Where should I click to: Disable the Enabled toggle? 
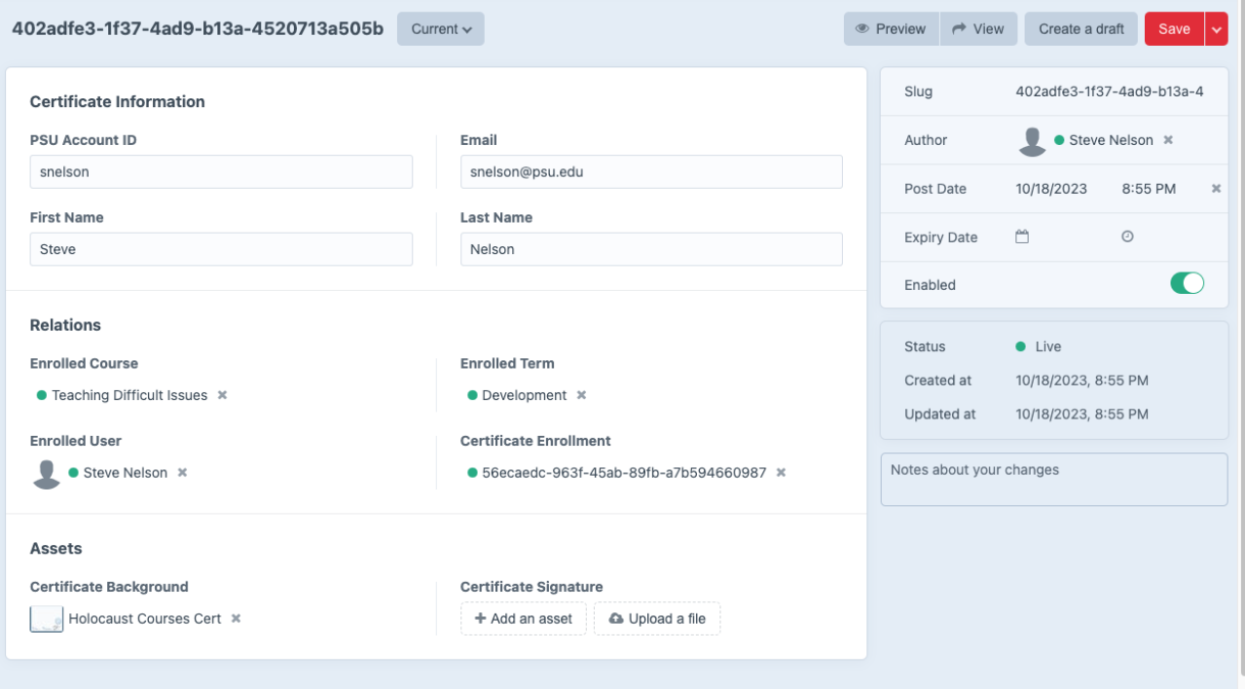click(1187, 284)
